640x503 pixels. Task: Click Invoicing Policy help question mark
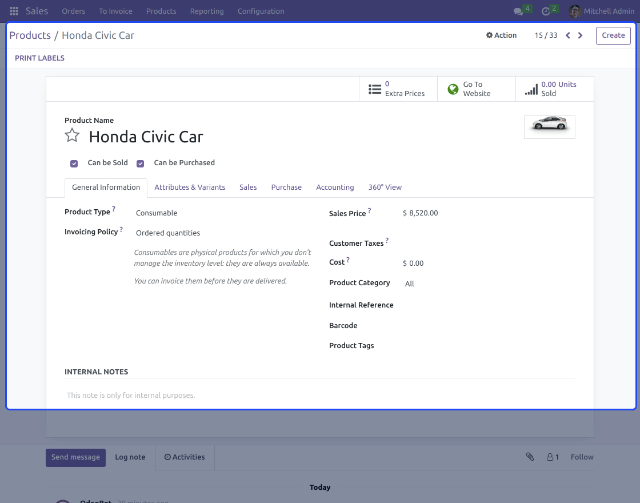[121, 229]
